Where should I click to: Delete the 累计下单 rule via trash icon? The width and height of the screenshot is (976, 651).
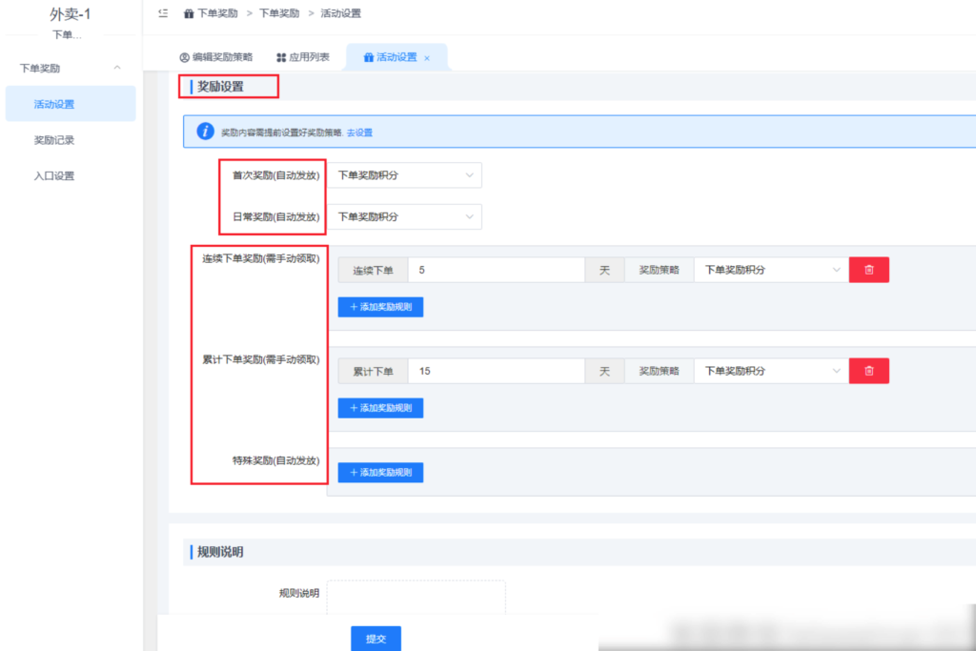click(x=868, y=370)
